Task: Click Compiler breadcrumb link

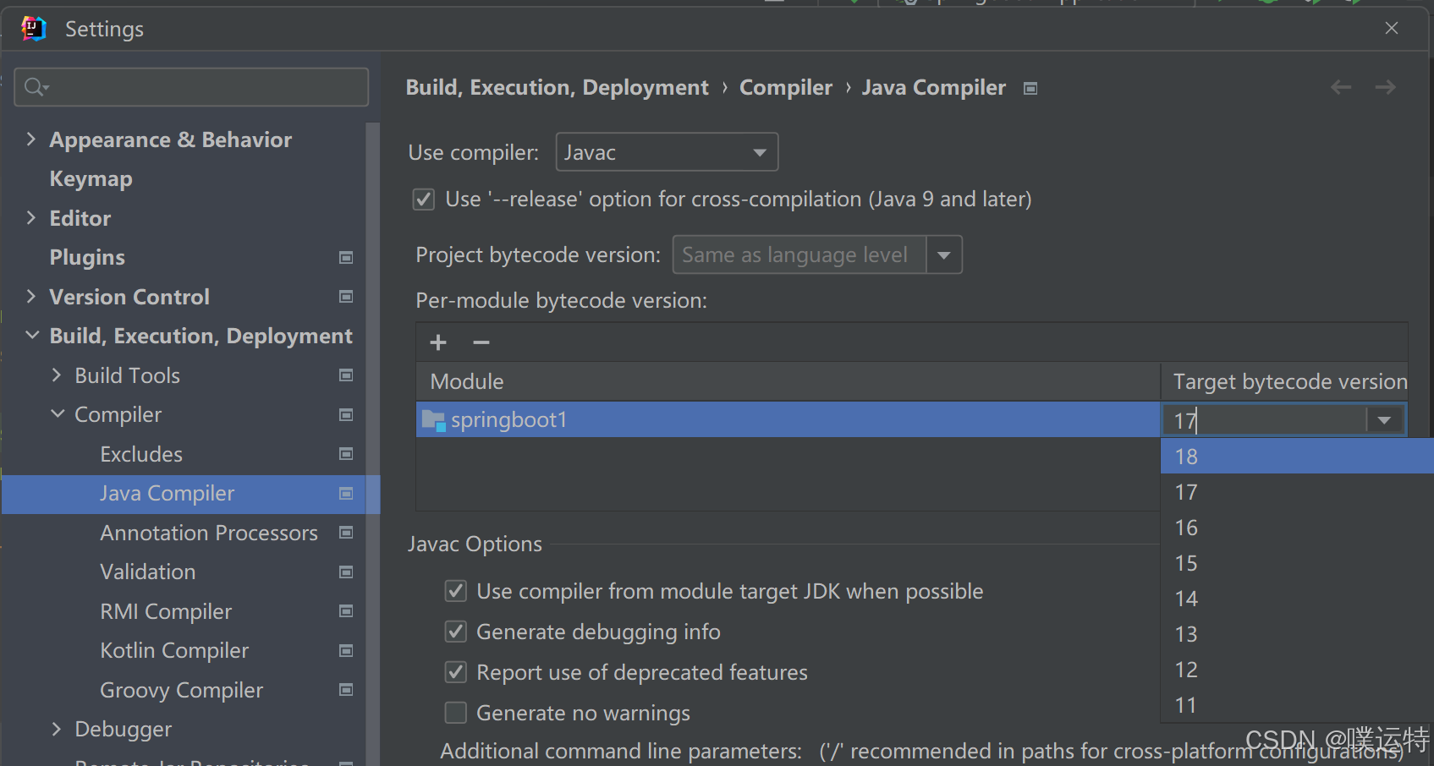Action: tap(786, 88)
